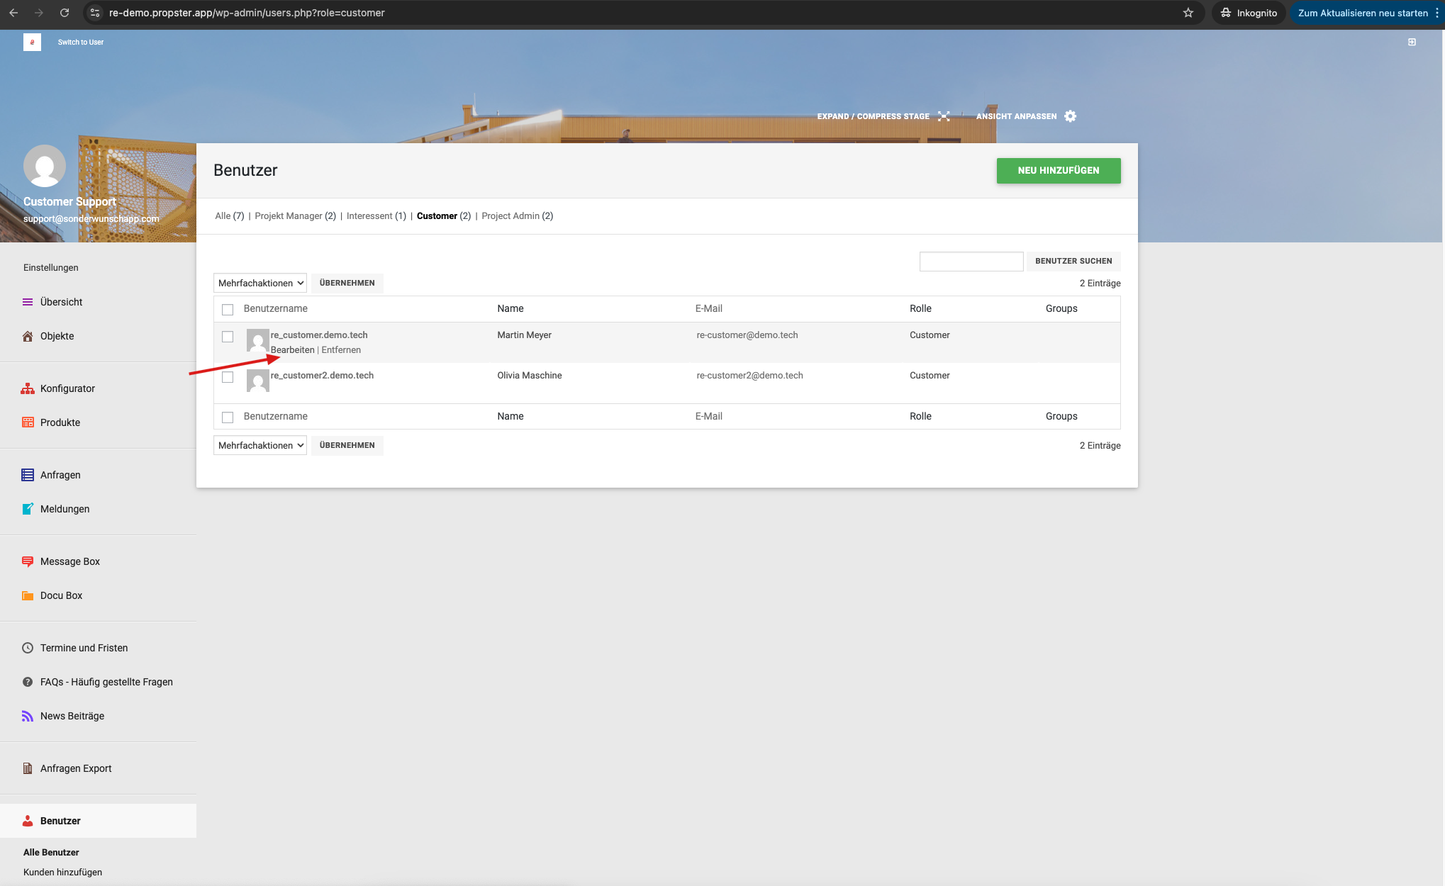Viewport: 1445px width, 886px height.
Task: Toggle select-all checkbox in table header
Action: click(228, 309)
